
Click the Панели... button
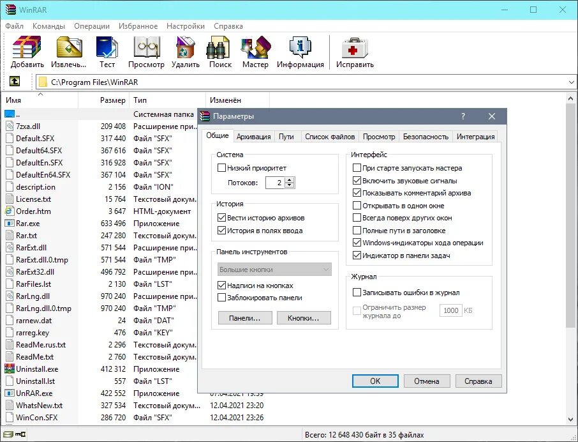(245, 318)
